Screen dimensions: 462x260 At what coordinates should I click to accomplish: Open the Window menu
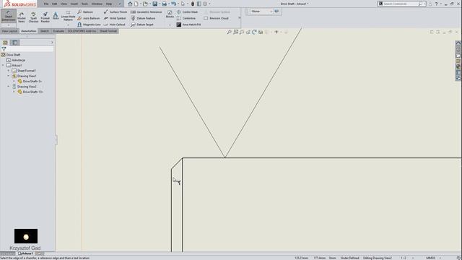tap(97, 4)
